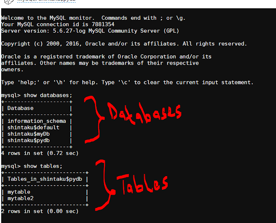
Task: Click the Oracle copyright notice line
Action: click(x=124, y=43)
